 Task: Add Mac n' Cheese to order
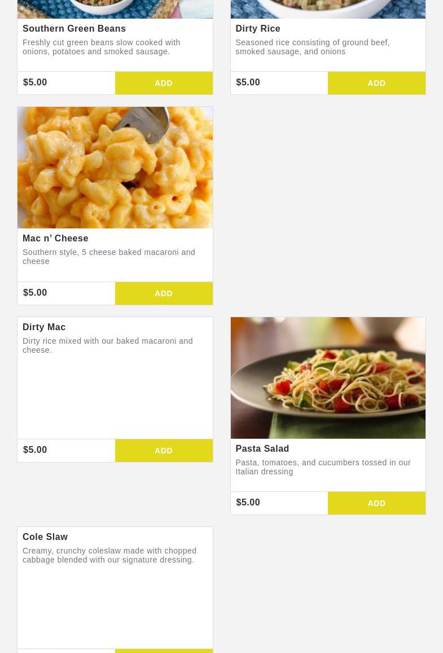coord(164,293)
